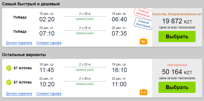Click the S7 16:10 arrival time
204x101 pixels.
coord(119,70)
